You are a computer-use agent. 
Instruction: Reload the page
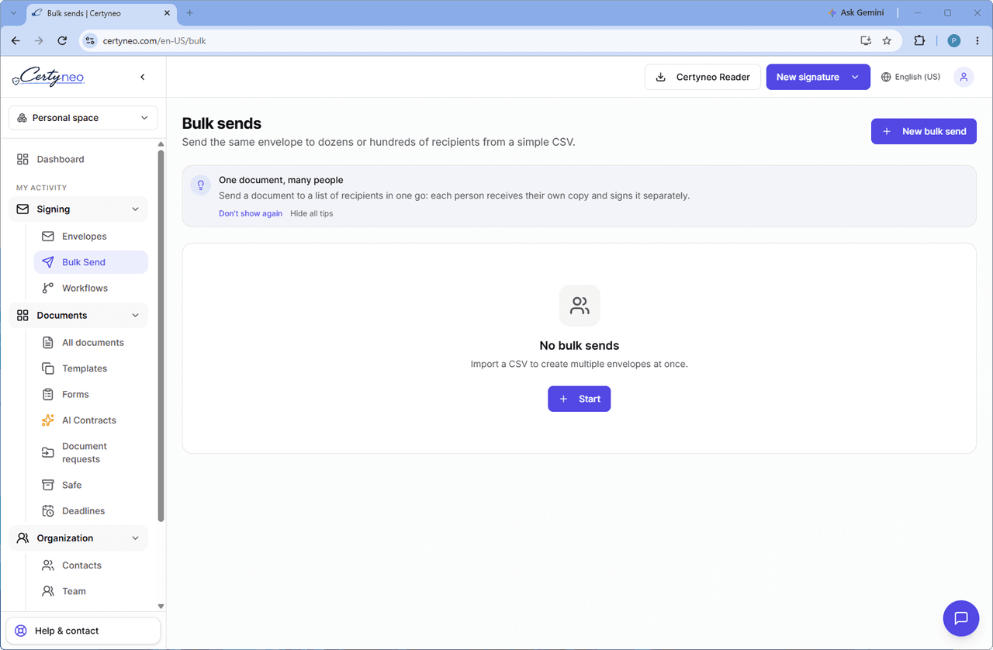coord(62,40)
